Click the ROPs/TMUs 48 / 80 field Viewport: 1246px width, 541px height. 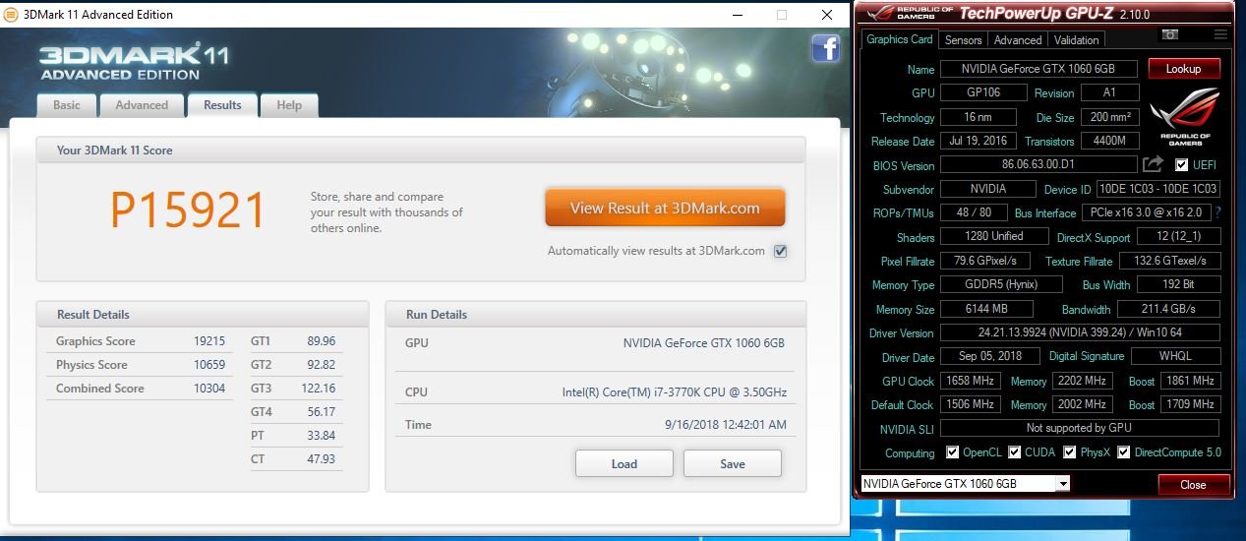(x=974, y=212)
